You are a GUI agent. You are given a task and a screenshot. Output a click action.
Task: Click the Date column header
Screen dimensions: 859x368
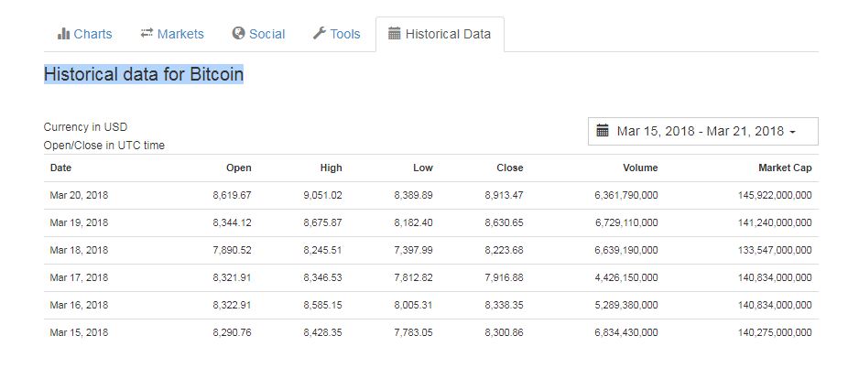click(60, 168)
